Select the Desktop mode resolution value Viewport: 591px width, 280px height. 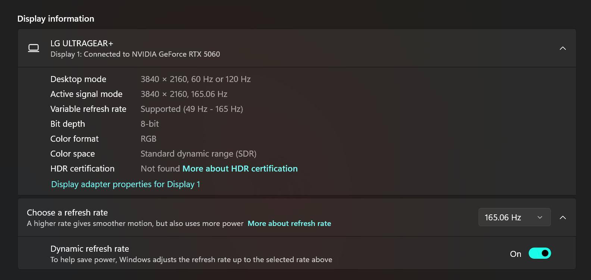[196, 79]
